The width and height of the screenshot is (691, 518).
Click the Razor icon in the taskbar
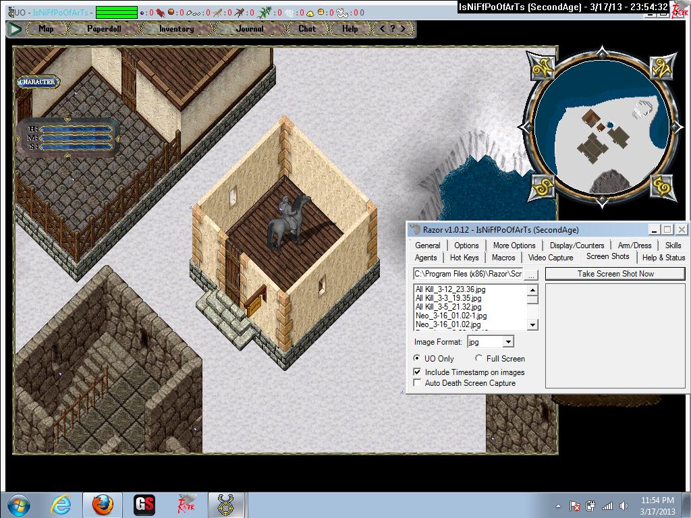(x=186, y=505)
